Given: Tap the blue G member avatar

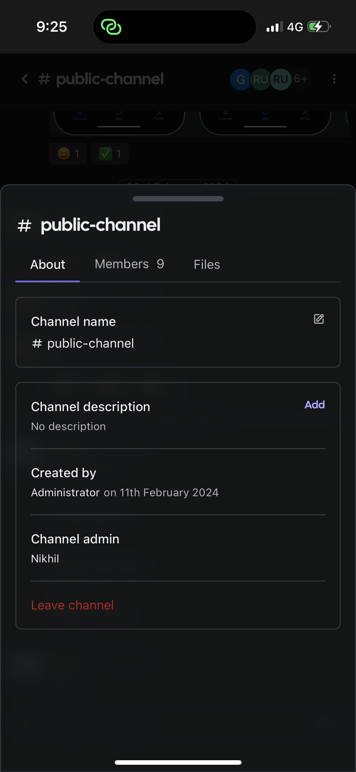Looking at the screenshot, I should click(x=240, y=79).
